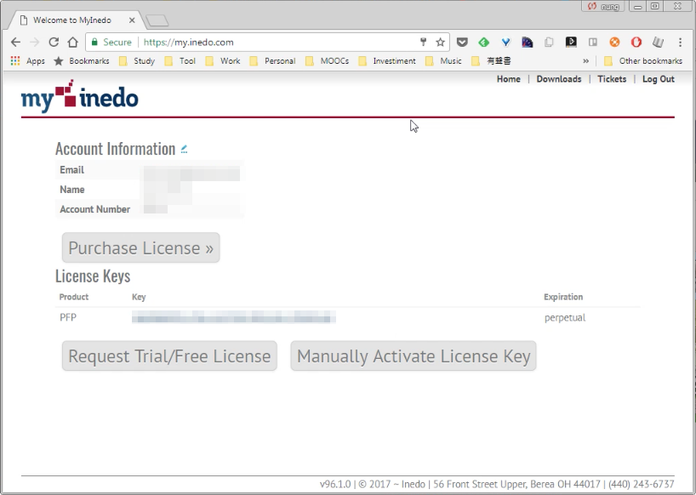Reload the MyInedo page
The height and width of the screenshot is (495, 696).
point(54,43)
